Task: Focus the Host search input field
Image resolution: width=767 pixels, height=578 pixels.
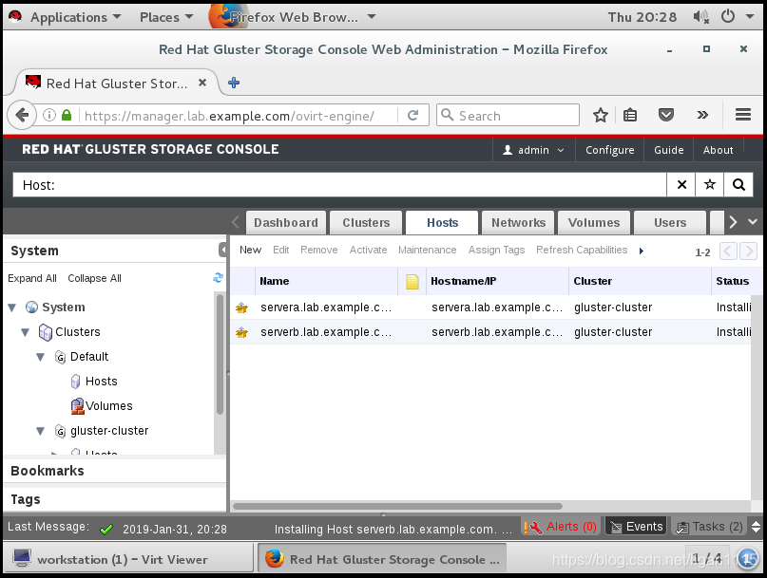Action: 339,185
